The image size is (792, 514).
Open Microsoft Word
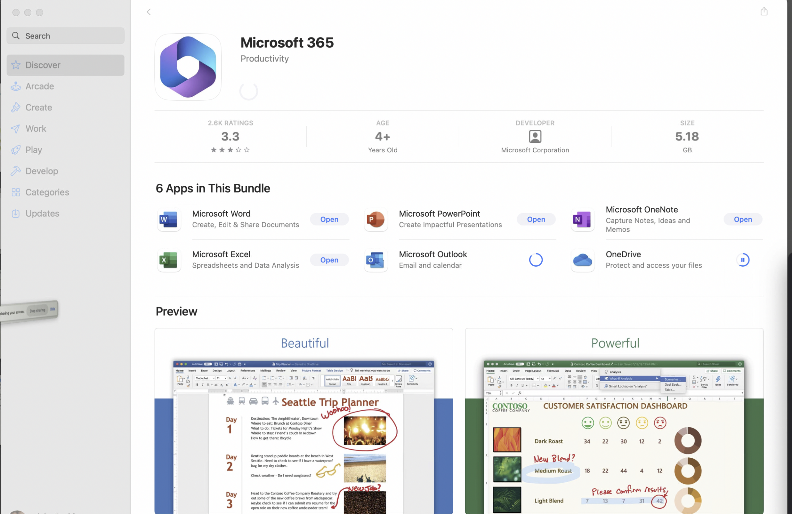click(x=329, y=219)
